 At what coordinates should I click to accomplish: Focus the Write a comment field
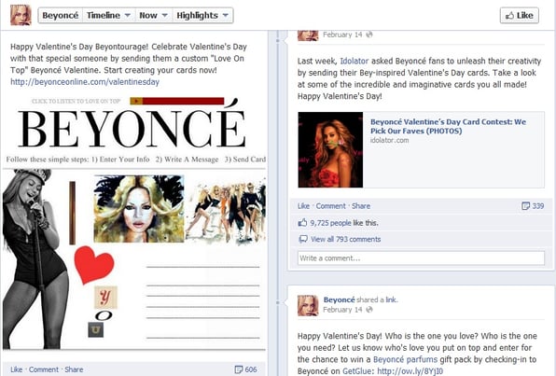coord(421,258)
